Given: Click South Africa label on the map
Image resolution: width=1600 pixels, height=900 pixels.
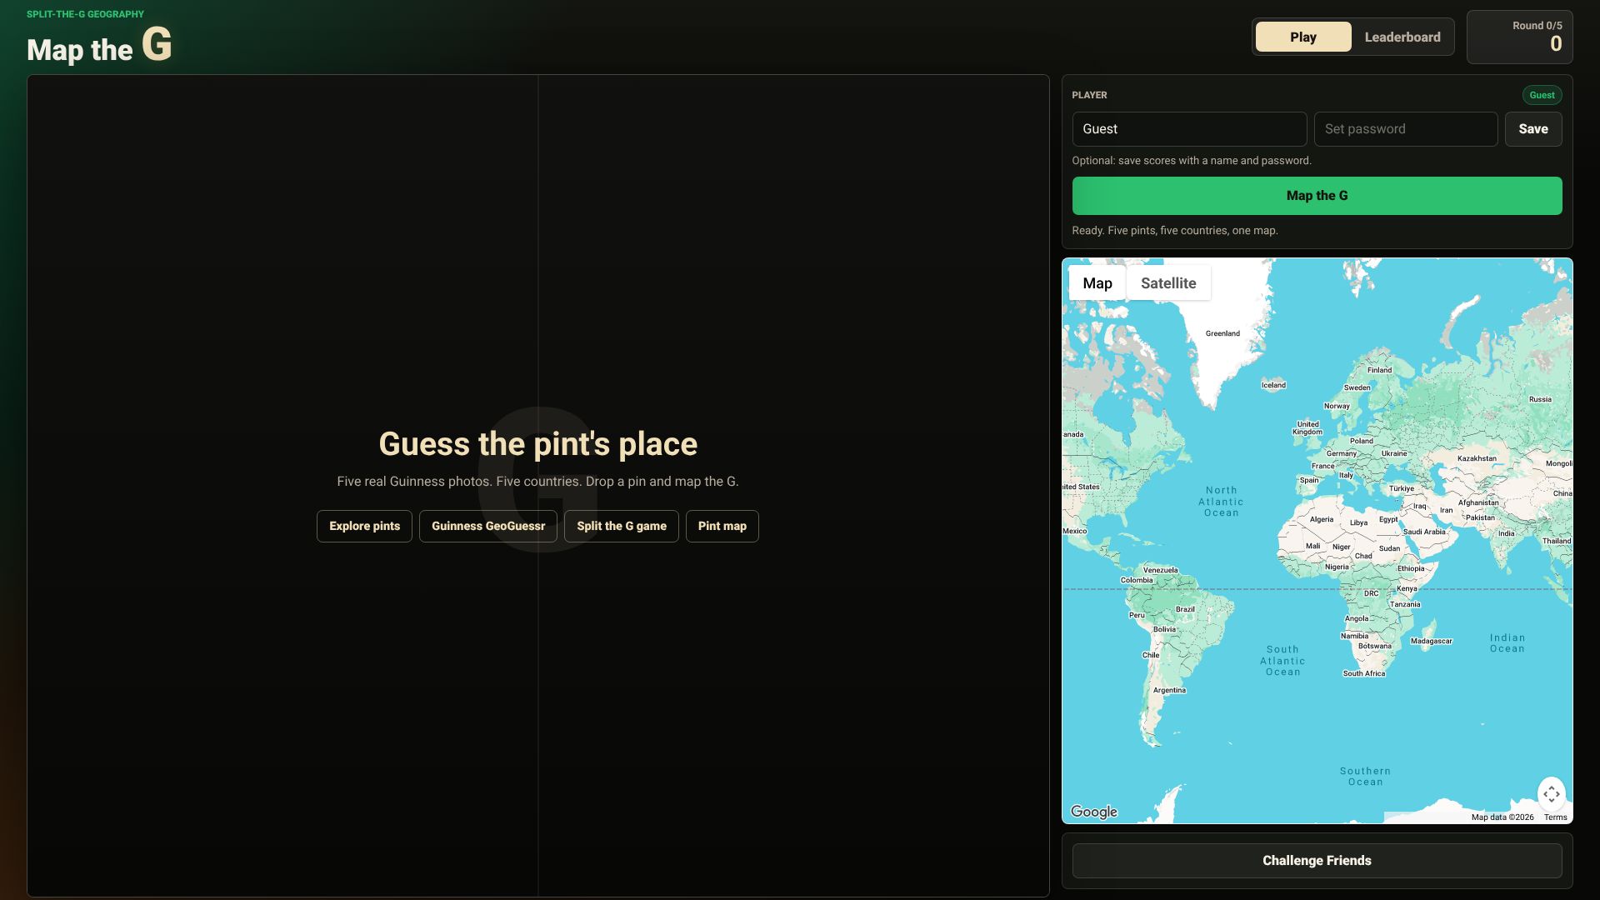Looking at the screenshot, I should 1363,673.
